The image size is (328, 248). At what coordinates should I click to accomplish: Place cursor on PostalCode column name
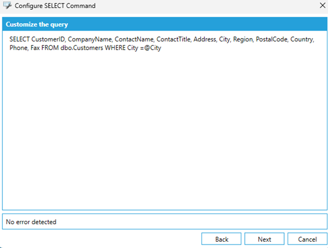coord(271,39)
